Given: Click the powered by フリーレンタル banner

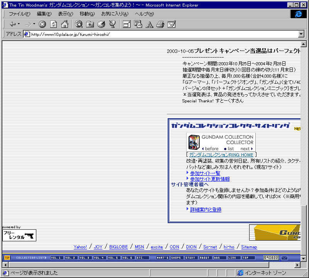Looking at the screenshot, I should 19,235.
